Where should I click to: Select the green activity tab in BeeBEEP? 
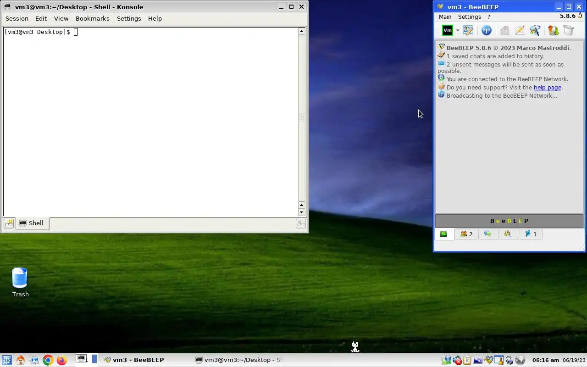444,234
